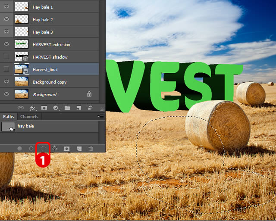
Task: Click the Background layer lock icon
Action: 89,94
